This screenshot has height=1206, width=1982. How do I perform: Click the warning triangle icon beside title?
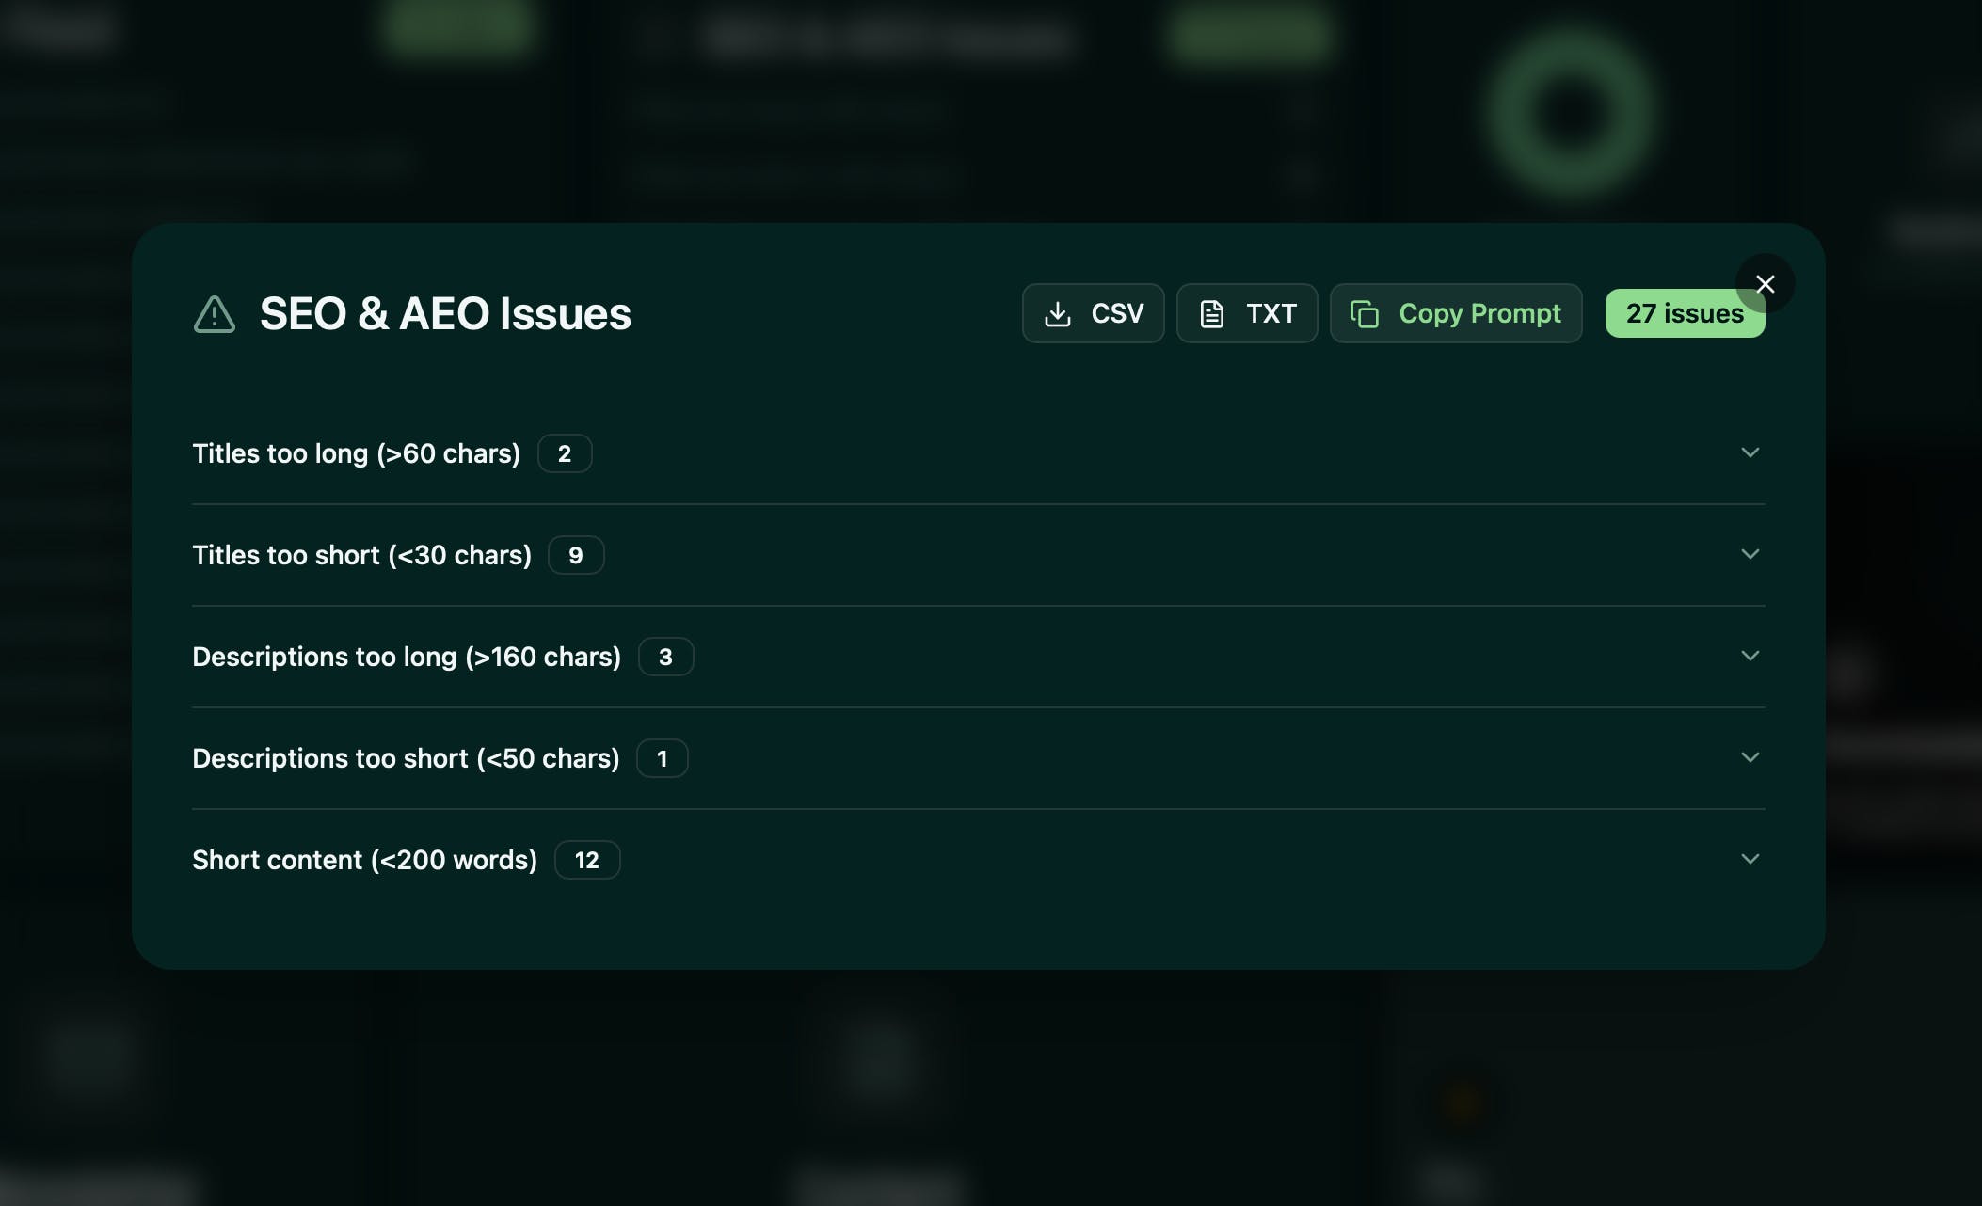pyautogui.click(x=214, y=314)
